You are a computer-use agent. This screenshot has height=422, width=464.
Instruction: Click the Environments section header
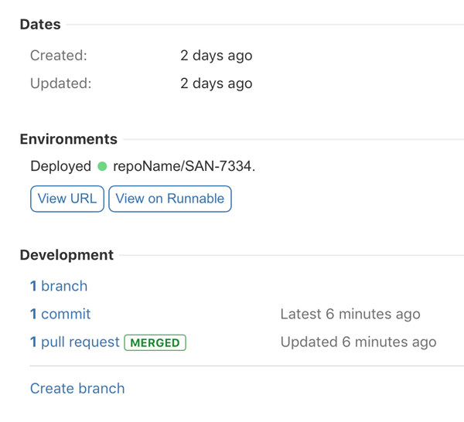click(x=69, y=139)
